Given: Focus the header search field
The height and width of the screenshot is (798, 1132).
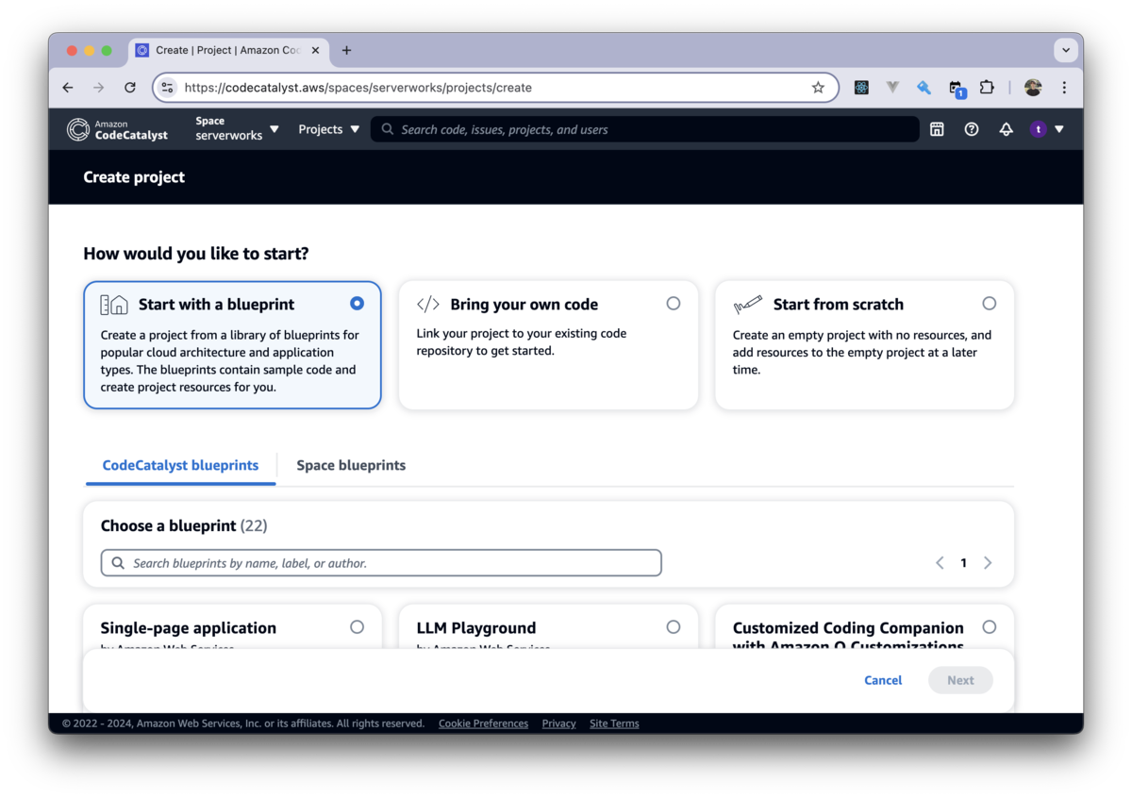Looking at the screenshot, I should tap(645, 129).
